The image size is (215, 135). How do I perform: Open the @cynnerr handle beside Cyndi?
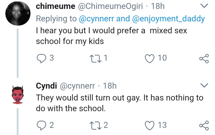pos(79,86)
